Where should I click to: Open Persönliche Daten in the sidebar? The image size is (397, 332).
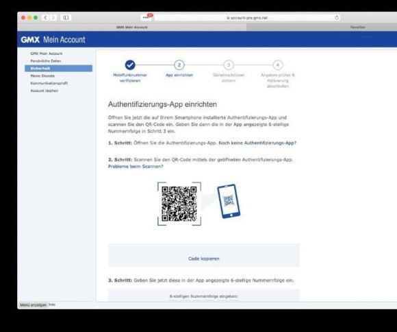[x=46, y=61]
